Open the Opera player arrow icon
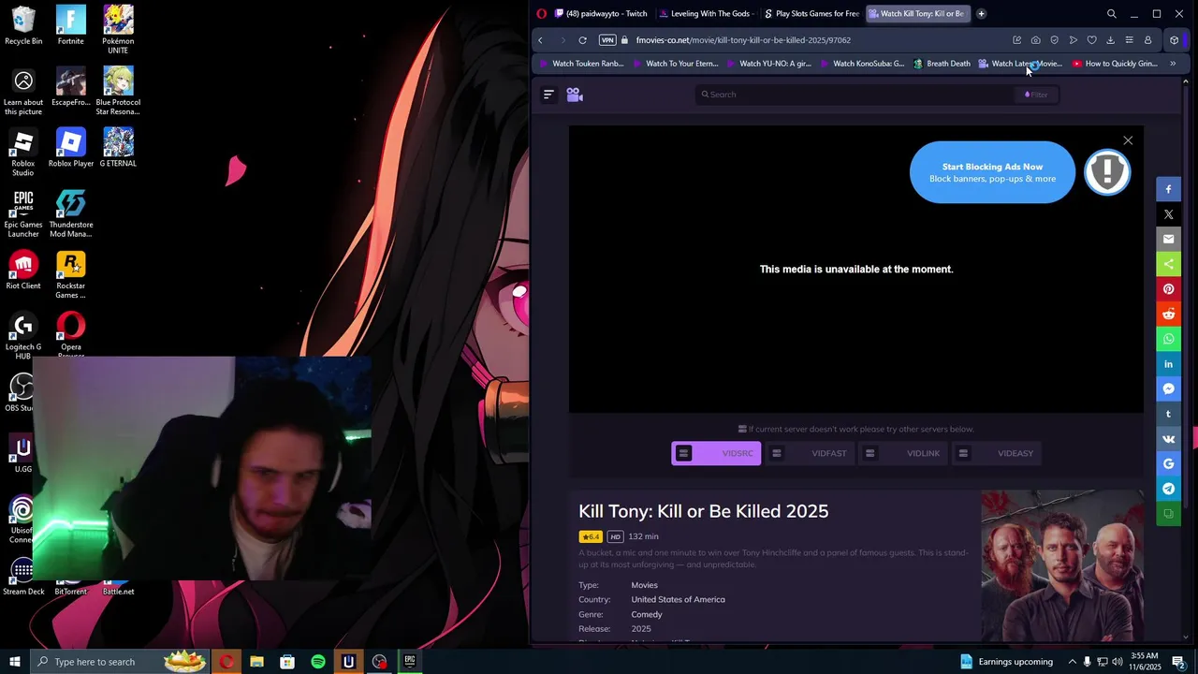This screenshot has width=1198, height=674. [1073, 40]
